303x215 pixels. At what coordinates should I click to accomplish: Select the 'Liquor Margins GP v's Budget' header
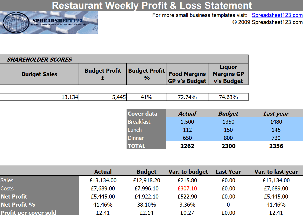pyautogui.click(x=228, y=74)
